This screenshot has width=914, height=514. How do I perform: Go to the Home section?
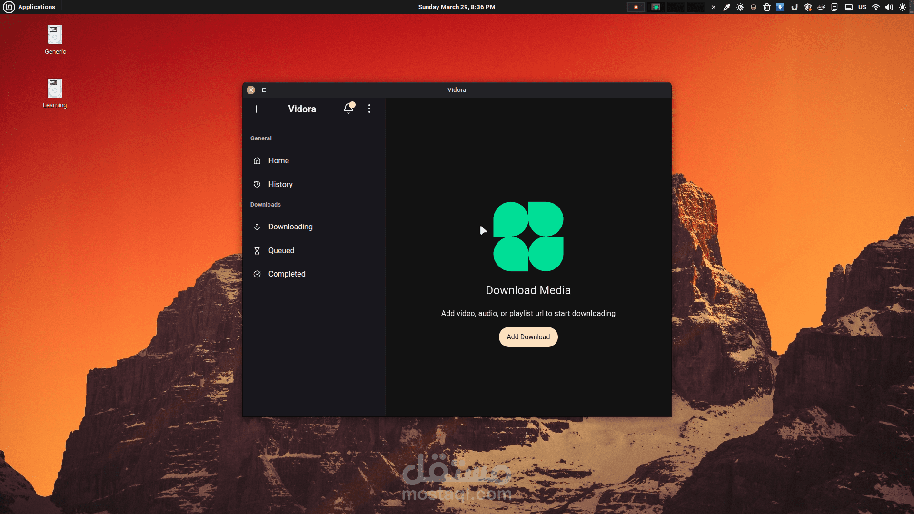click(278, 161)
